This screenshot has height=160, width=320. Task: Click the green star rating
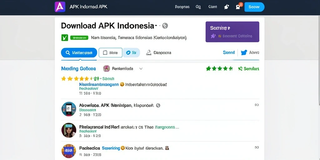coord(219,68)
